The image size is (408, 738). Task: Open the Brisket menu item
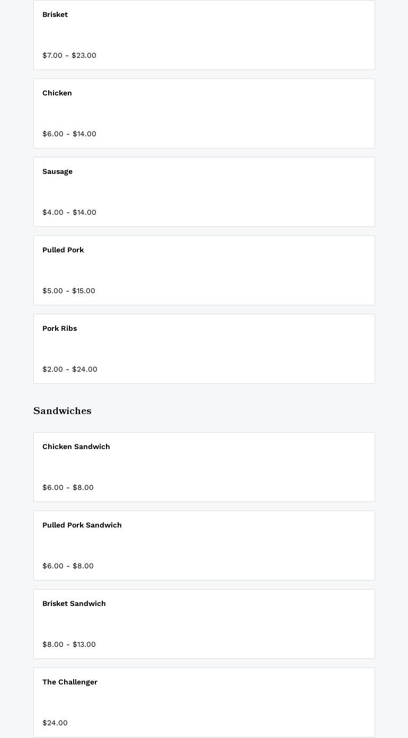tap(55, 15)
